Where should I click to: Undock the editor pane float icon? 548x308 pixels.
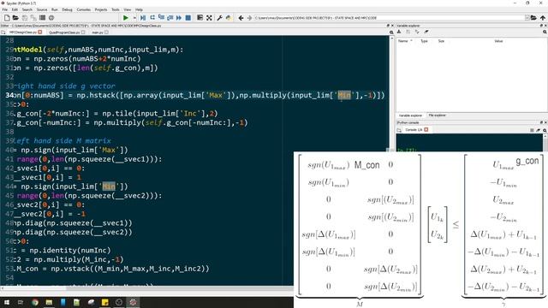tap(388, 26)
